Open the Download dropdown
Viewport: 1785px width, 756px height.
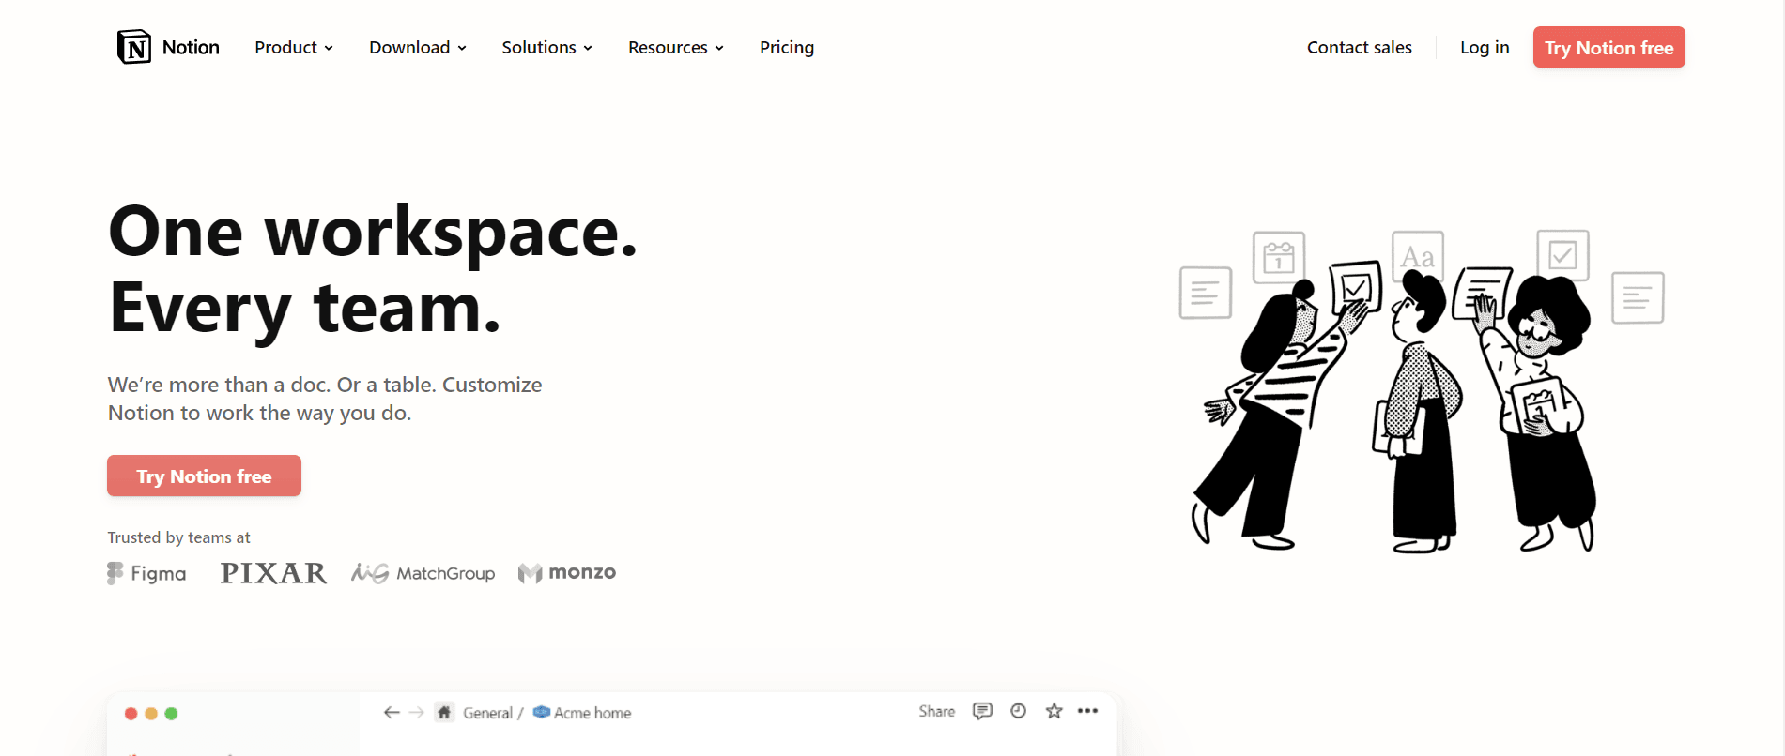point(417,48)
